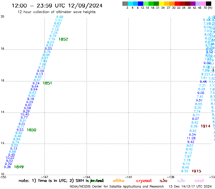Screen dimensions: 215x189
Task: Click the wave height value 7.86
Action: tap(44, 61)
